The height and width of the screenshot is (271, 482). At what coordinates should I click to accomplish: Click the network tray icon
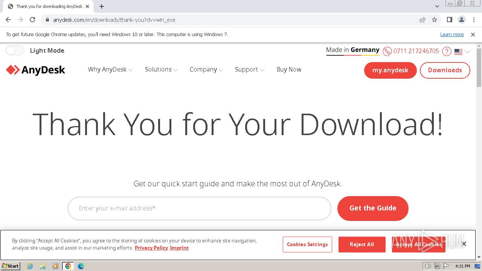tap(437, 266)
